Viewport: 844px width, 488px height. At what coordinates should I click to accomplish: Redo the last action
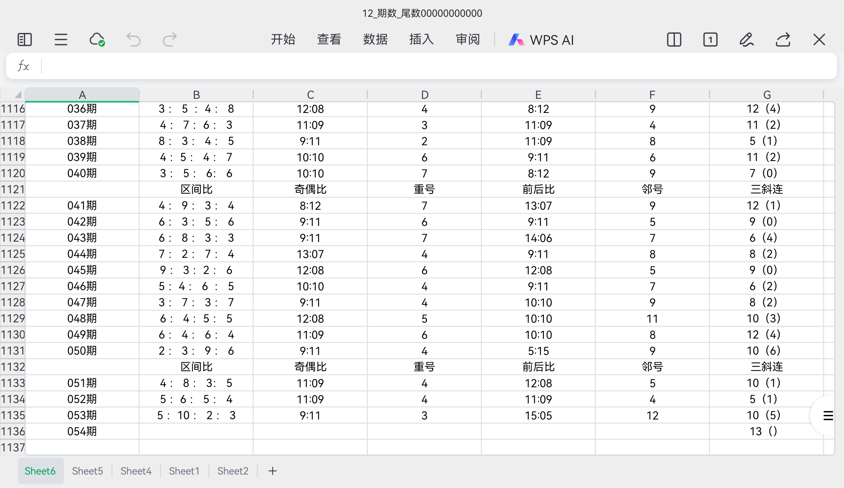[169, 40]
